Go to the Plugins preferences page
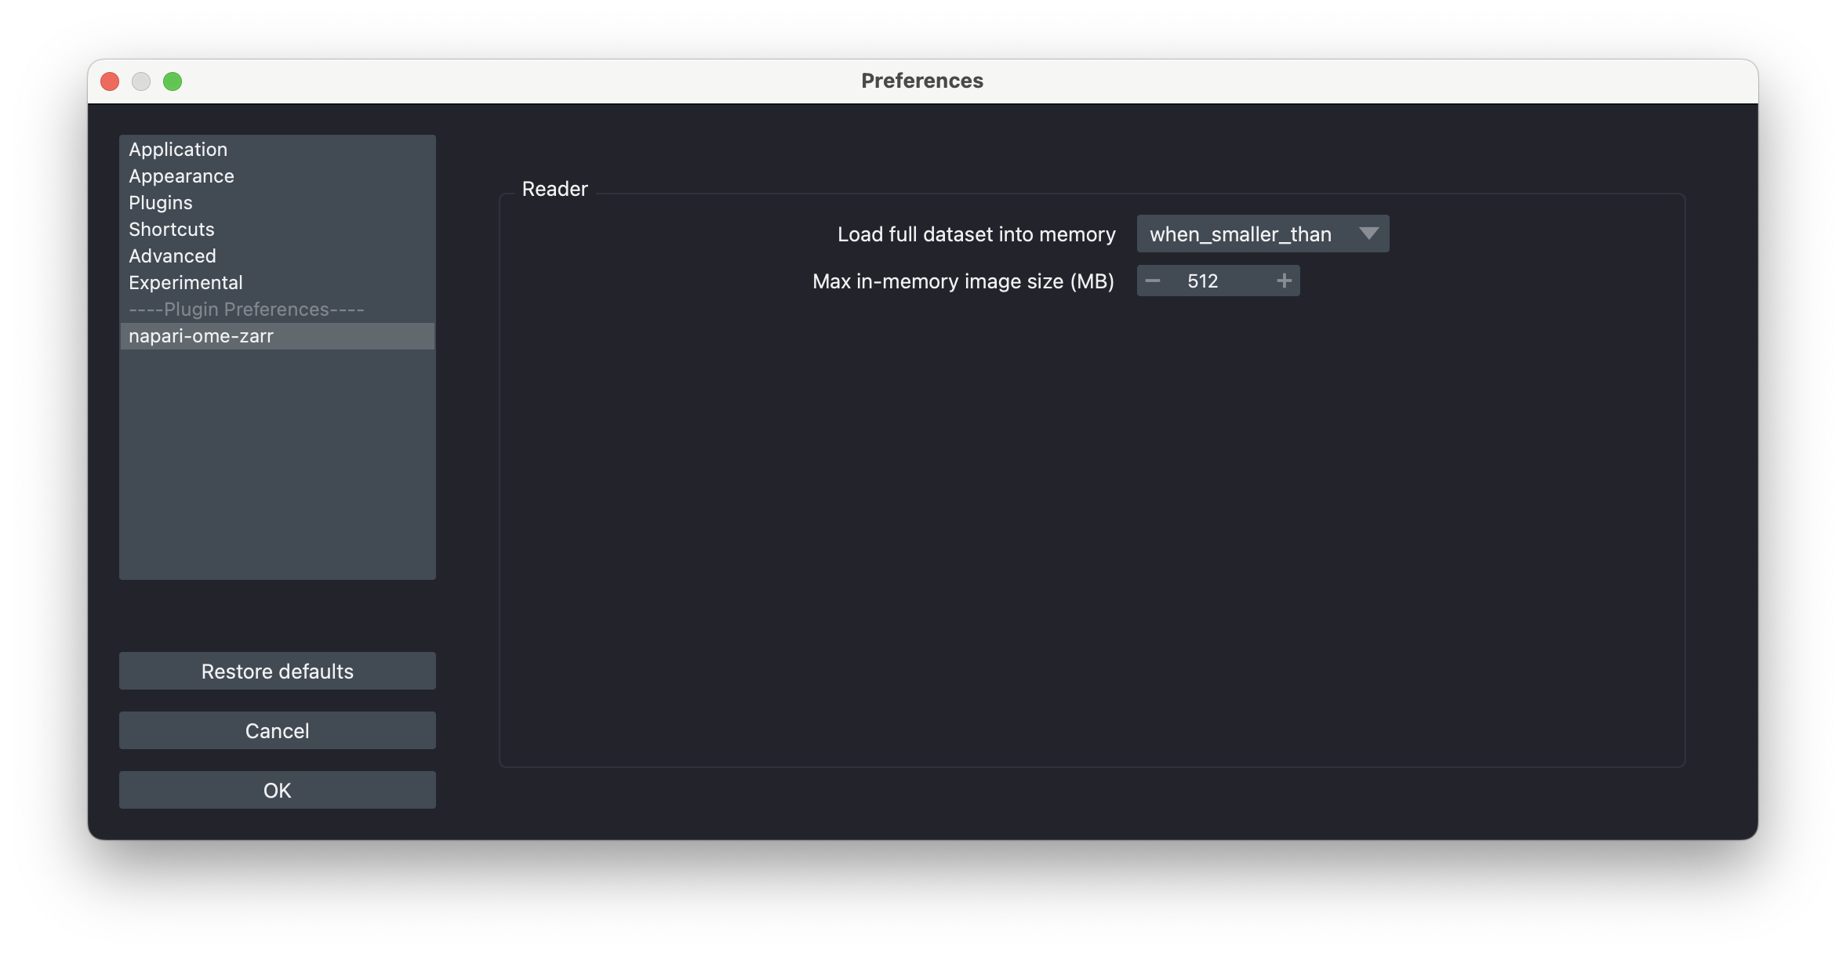1846x956 pixels. [x=277, y=202]
